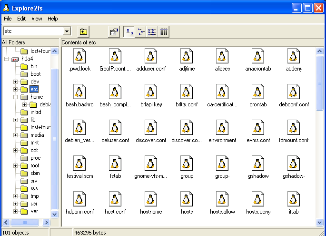Click the Explore2fs penguin title icon
326x236 pixels.
tap(6, 8)
